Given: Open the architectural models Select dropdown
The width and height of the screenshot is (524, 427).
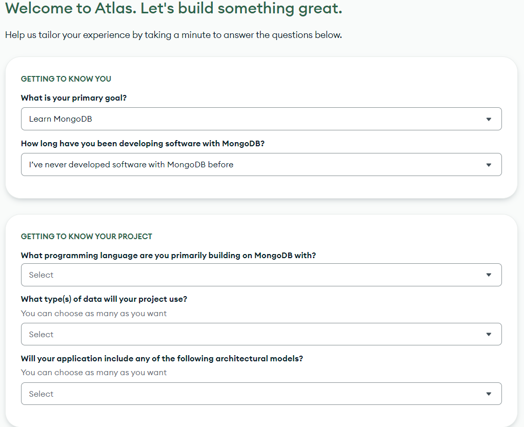Looking at the screenshot, I should tap(261, 394).
